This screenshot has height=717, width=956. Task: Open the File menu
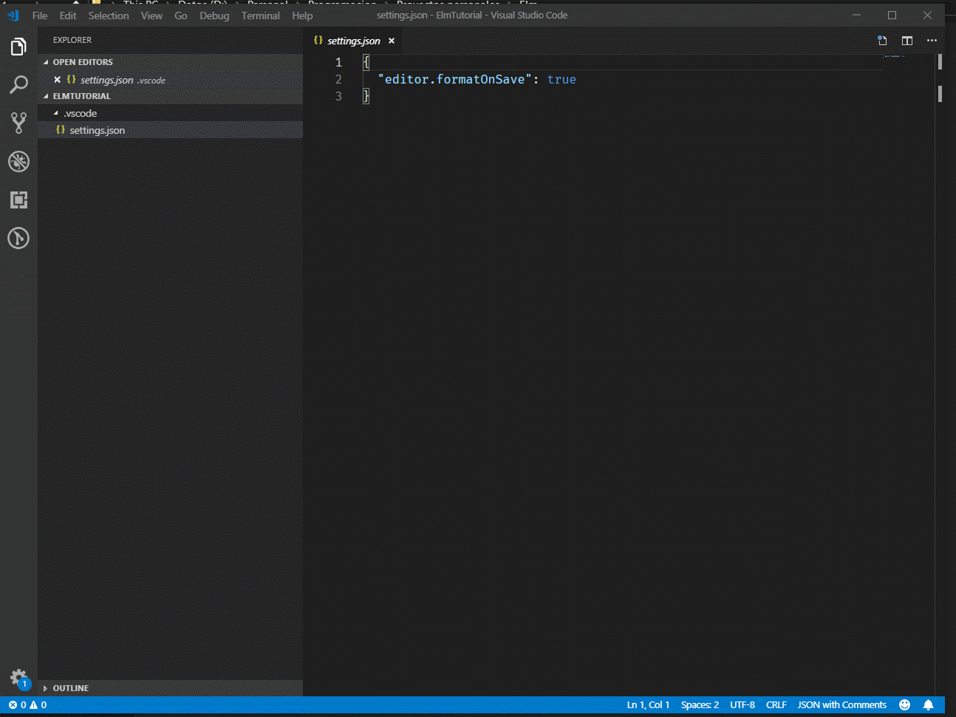[x=40, y=16]
